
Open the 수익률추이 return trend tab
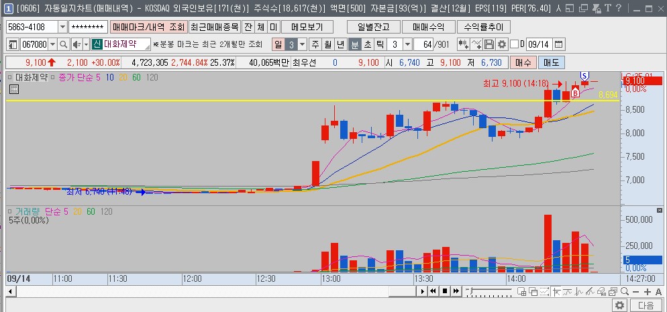484,28
